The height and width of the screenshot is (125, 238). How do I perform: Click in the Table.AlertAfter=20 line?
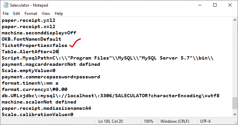click(30, 52)
